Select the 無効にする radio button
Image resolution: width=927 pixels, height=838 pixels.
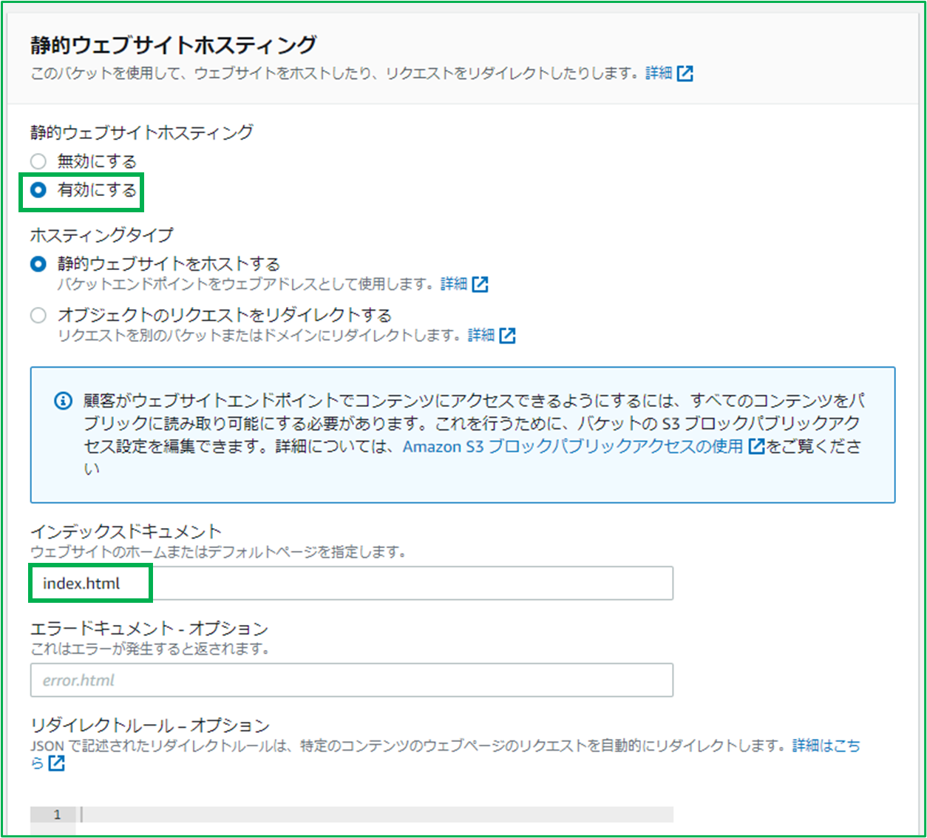pyautogui.click(x=38, y=161)
